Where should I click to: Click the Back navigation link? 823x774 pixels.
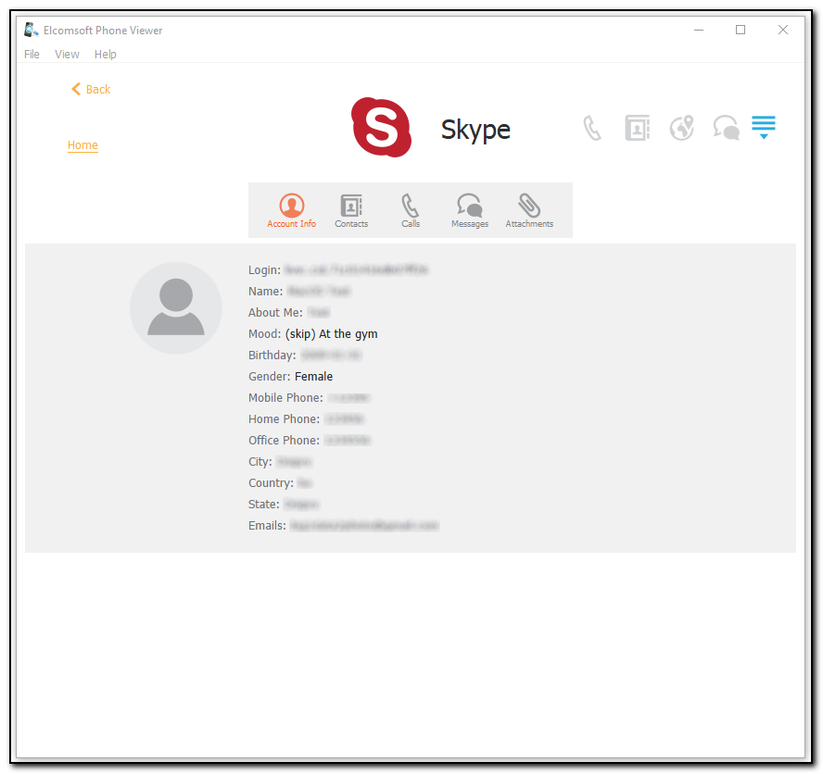pos(90,89)
